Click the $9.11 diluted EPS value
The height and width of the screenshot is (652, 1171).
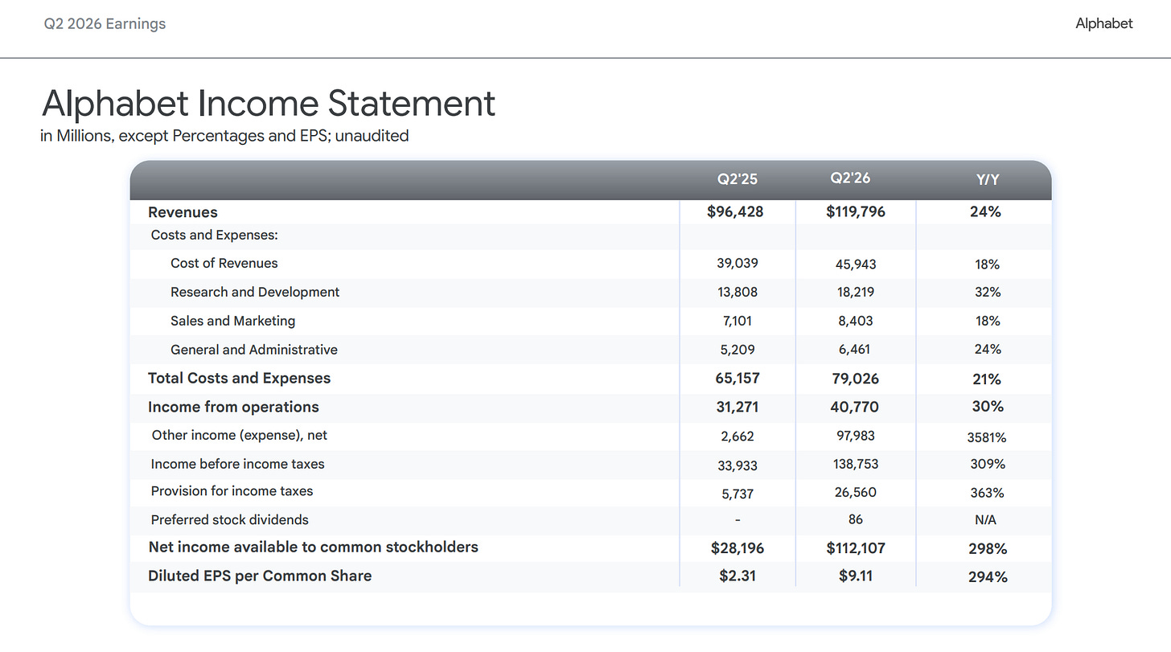[x=856, y=576]
